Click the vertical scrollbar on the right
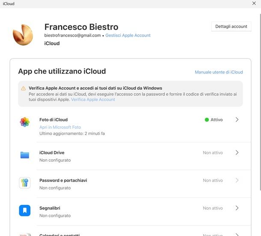 click(260, 102)
